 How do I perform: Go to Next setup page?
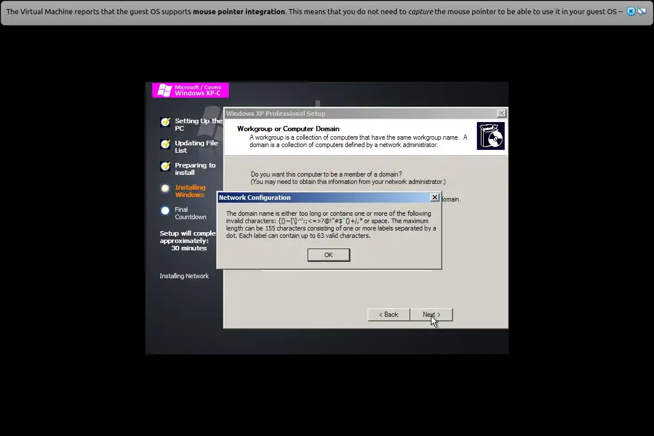click(x=431, y=315)
